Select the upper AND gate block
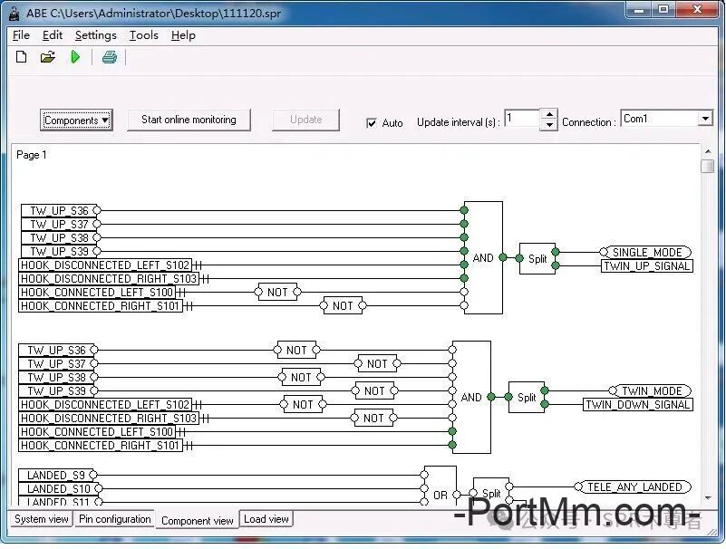726x549 pixels. coord(483,257)
